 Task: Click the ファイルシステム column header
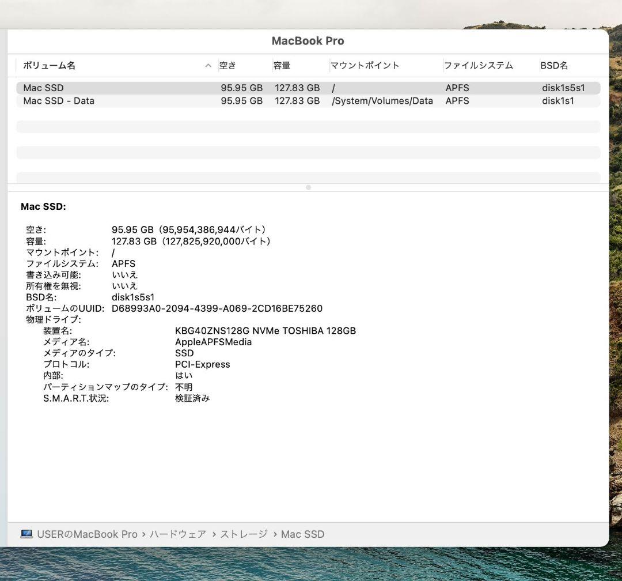coord(478,65)
